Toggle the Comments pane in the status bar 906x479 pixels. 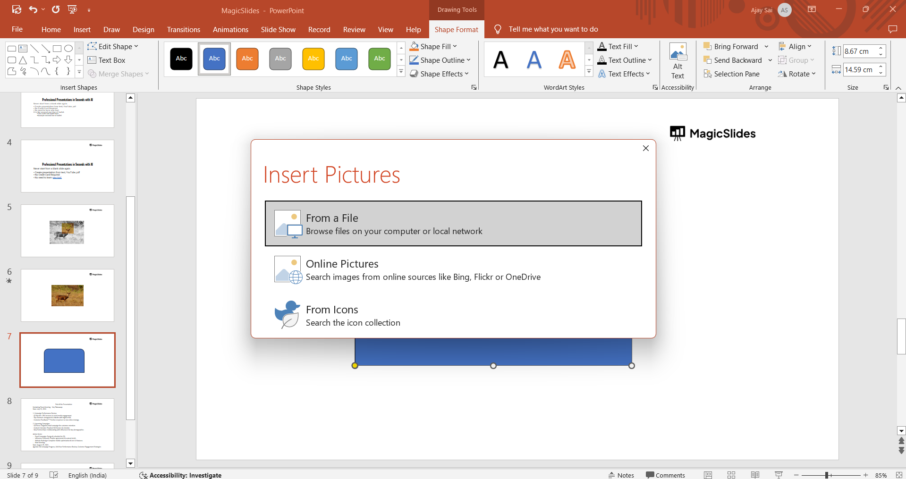665,475
